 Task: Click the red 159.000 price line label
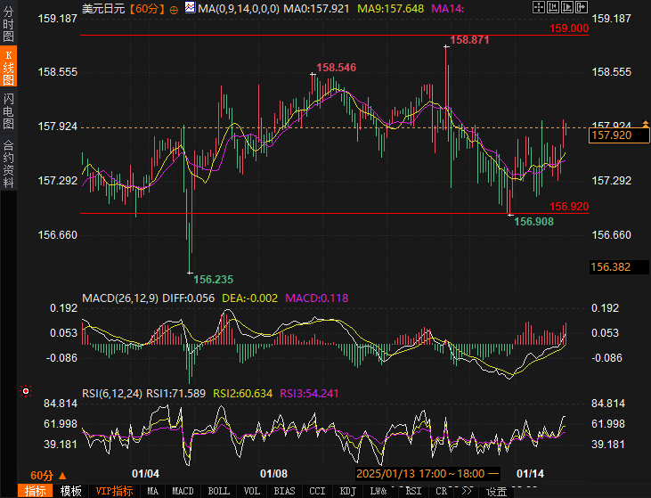(568, 29)
